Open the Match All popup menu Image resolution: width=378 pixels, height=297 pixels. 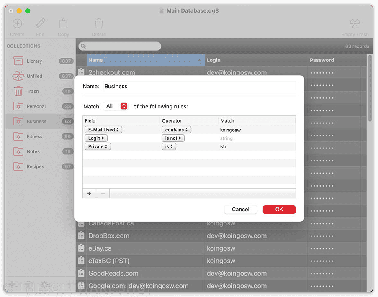click(116, 106)
